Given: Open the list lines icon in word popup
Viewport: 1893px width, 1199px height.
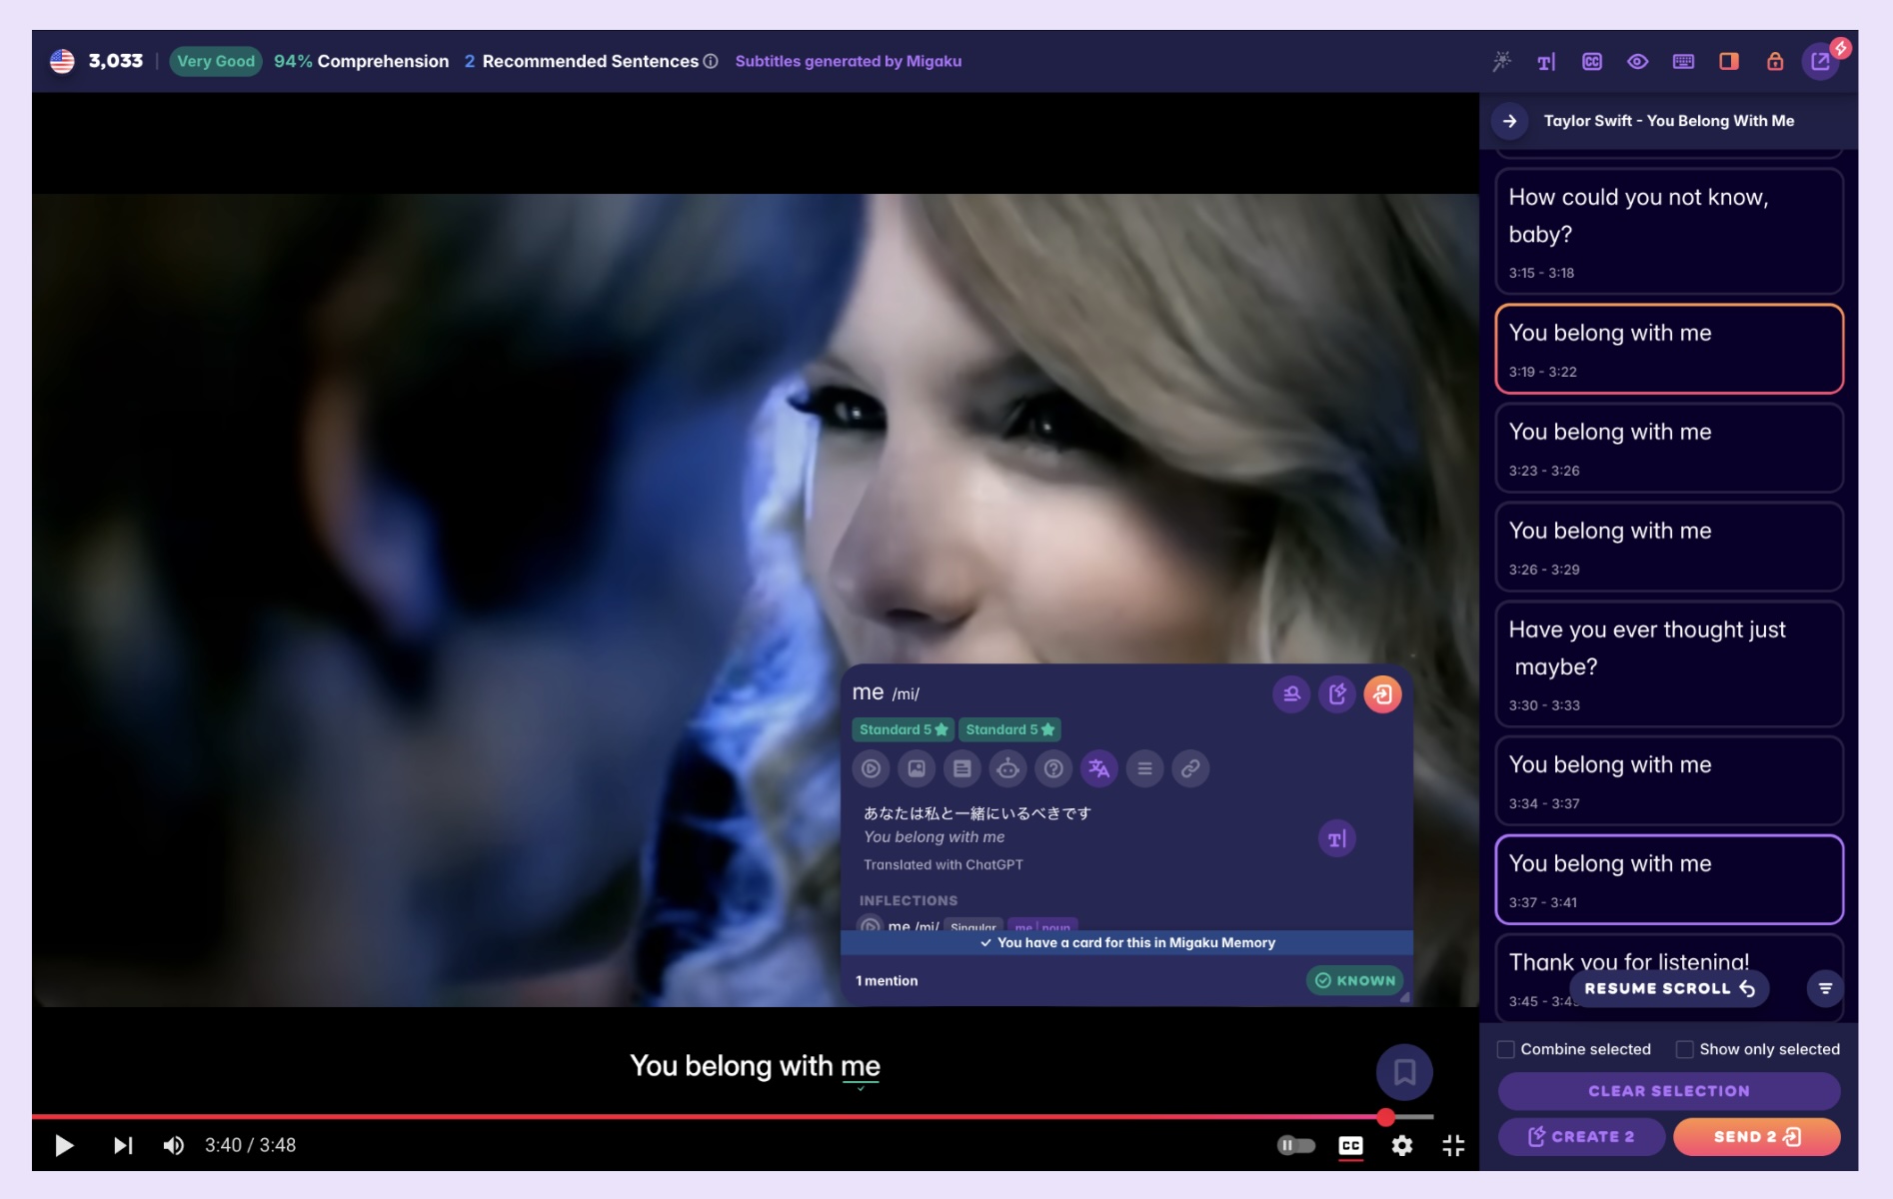Looking at the screenshot, I should click(1144, 768).
